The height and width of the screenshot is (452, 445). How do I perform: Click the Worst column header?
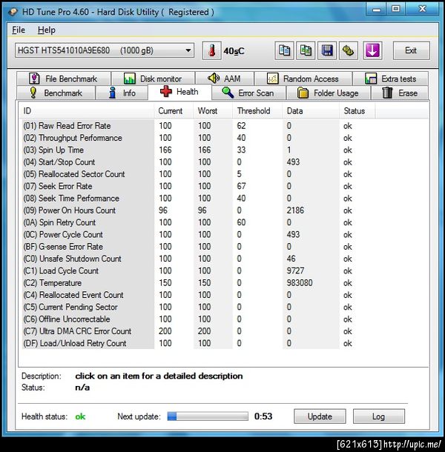(213, 110)
